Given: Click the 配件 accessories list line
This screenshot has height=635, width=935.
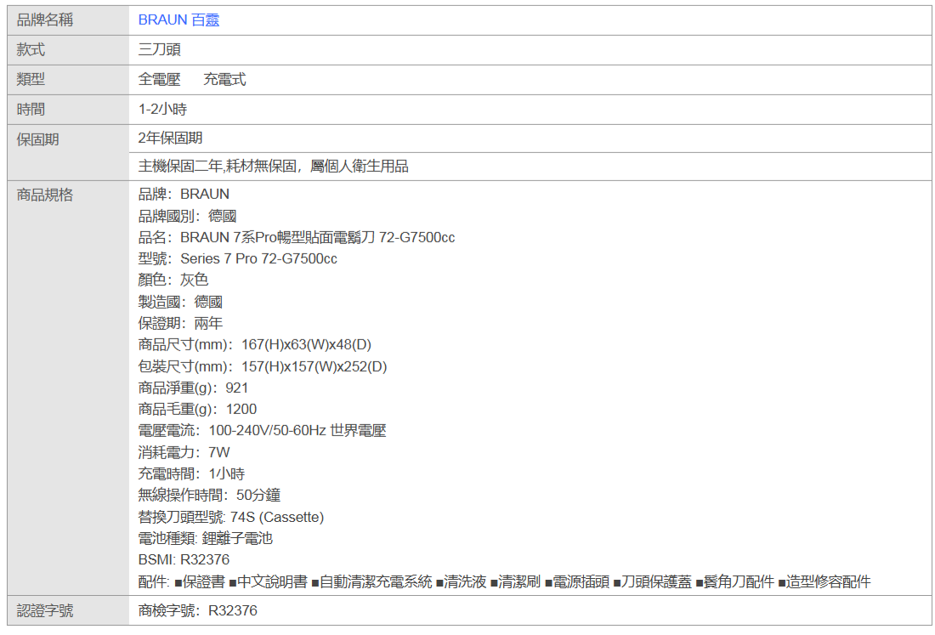Looking at the screenshot, I should [504, 581].
